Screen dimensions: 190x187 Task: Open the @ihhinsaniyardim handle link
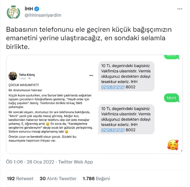[x=43, y=15]
